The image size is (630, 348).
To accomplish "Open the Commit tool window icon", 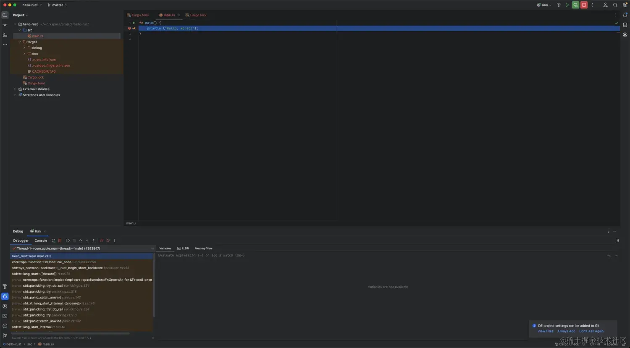I will point(5,25).
